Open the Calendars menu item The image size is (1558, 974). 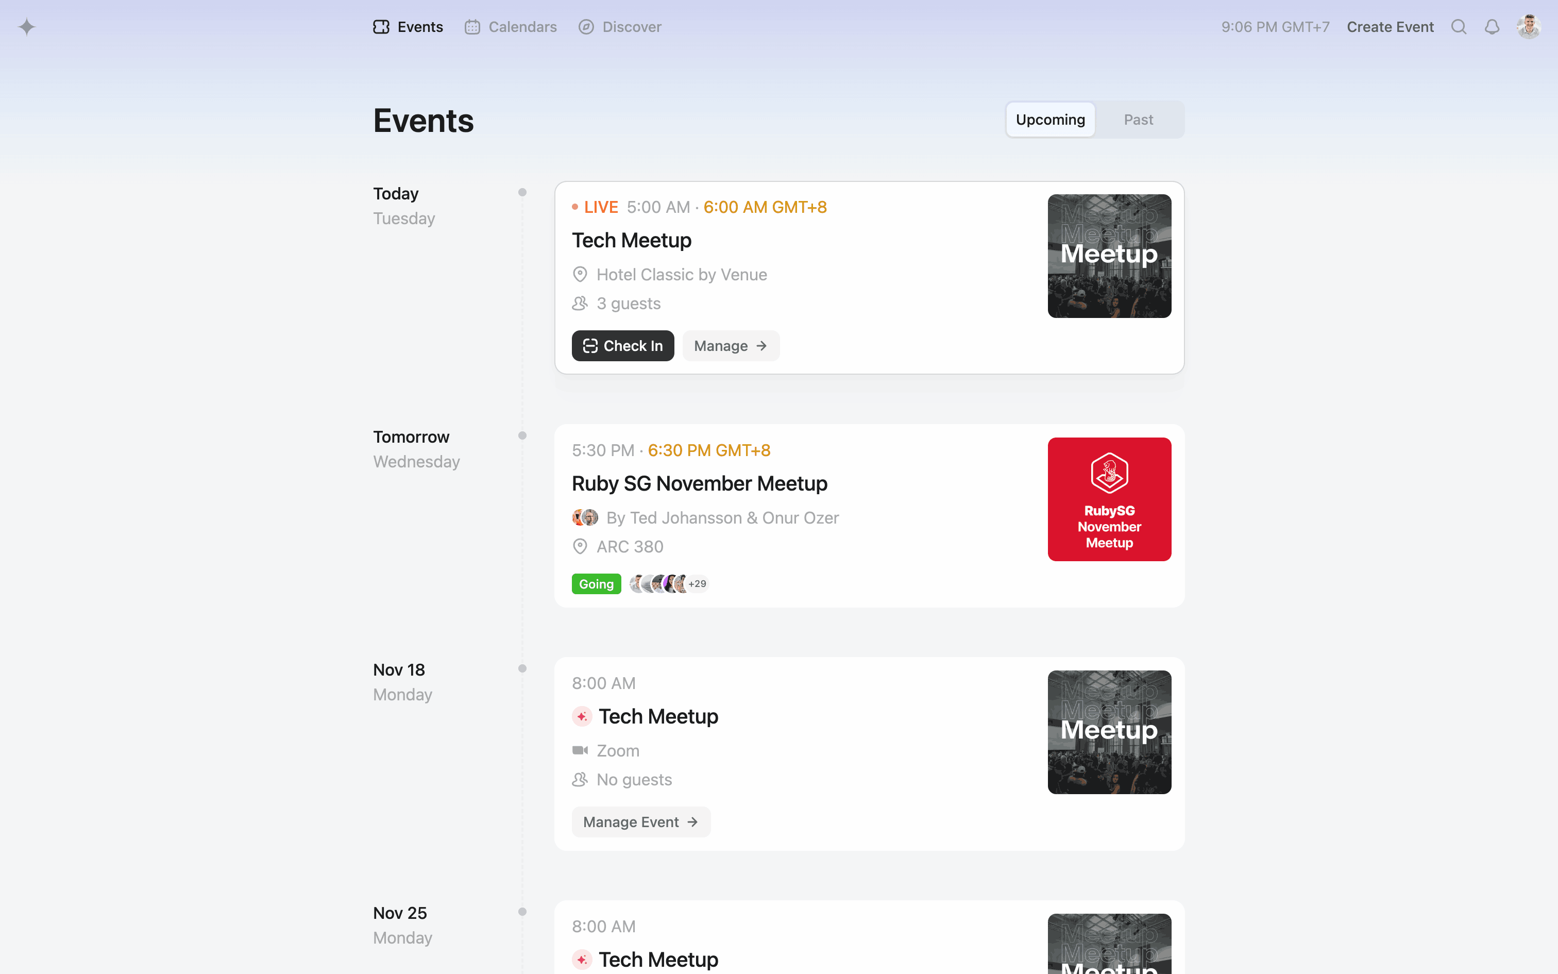[x=523, y=27]
